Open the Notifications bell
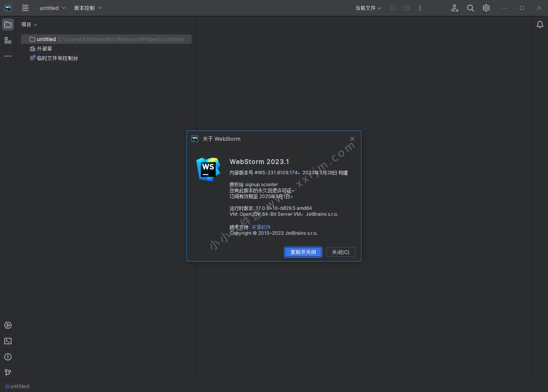 click(540, 24)
